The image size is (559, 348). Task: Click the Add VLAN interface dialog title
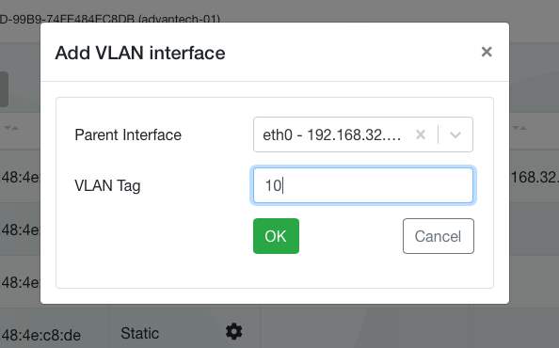(140, 53)
